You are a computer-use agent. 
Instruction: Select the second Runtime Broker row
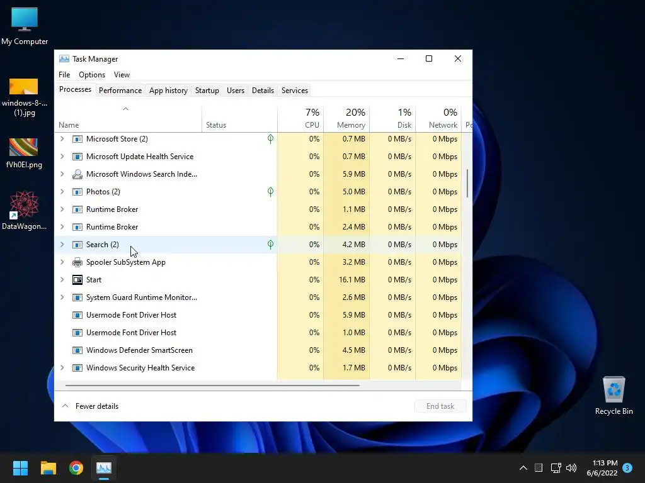[258, 227]
